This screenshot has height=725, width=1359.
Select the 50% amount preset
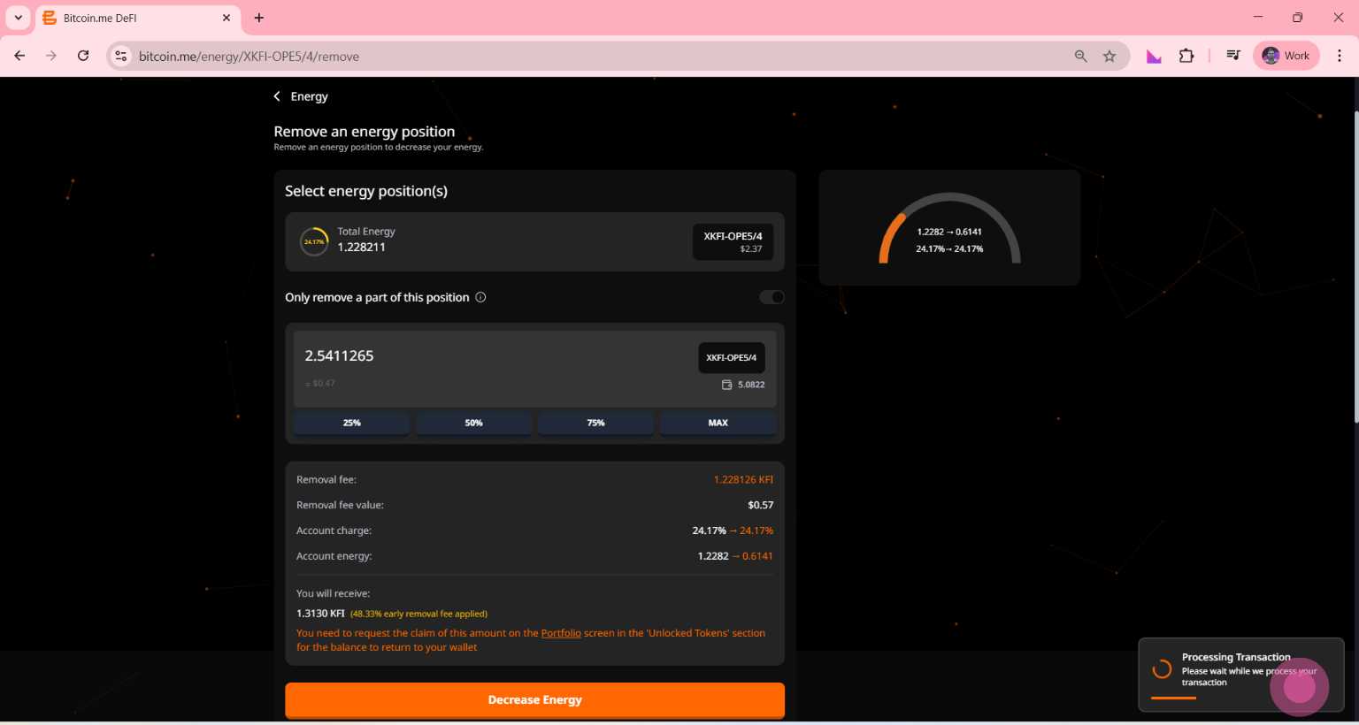[473, 423]
